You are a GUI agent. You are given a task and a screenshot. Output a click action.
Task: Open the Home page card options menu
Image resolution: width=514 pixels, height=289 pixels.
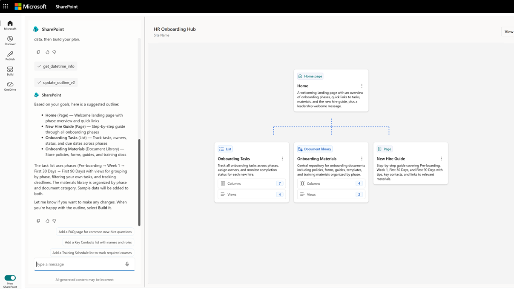(x=361, y=85)
